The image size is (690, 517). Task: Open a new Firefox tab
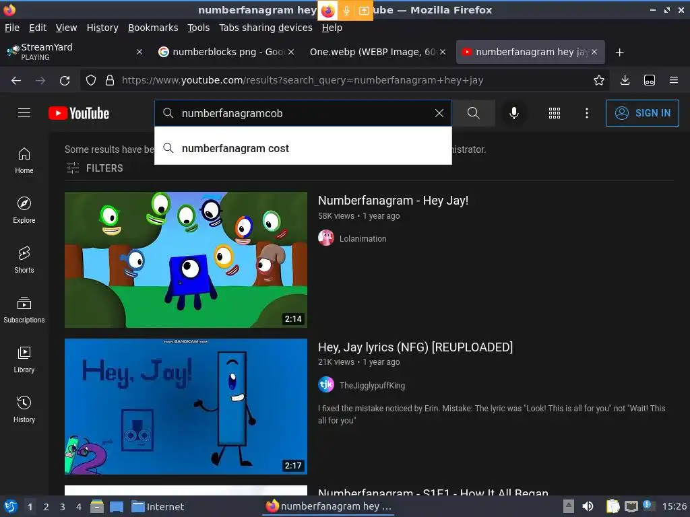620,53
